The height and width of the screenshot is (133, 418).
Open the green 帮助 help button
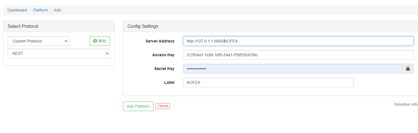(100, 41)
